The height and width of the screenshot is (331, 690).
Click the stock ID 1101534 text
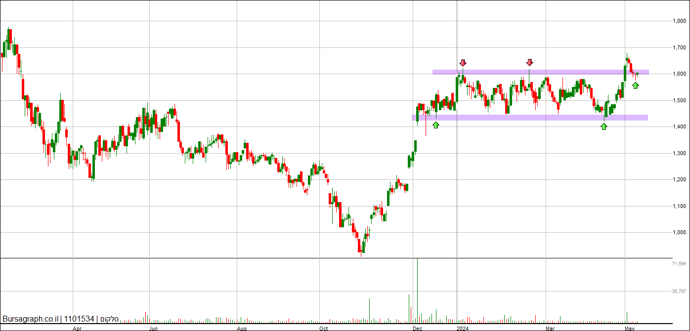click(79, 319)
